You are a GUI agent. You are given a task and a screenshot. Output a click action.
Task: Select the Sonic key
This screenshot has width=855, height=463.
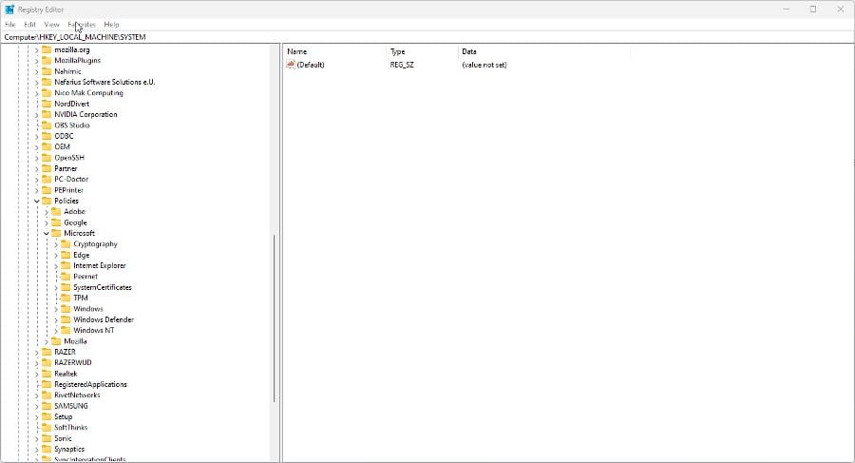click(x=63, y=438)
